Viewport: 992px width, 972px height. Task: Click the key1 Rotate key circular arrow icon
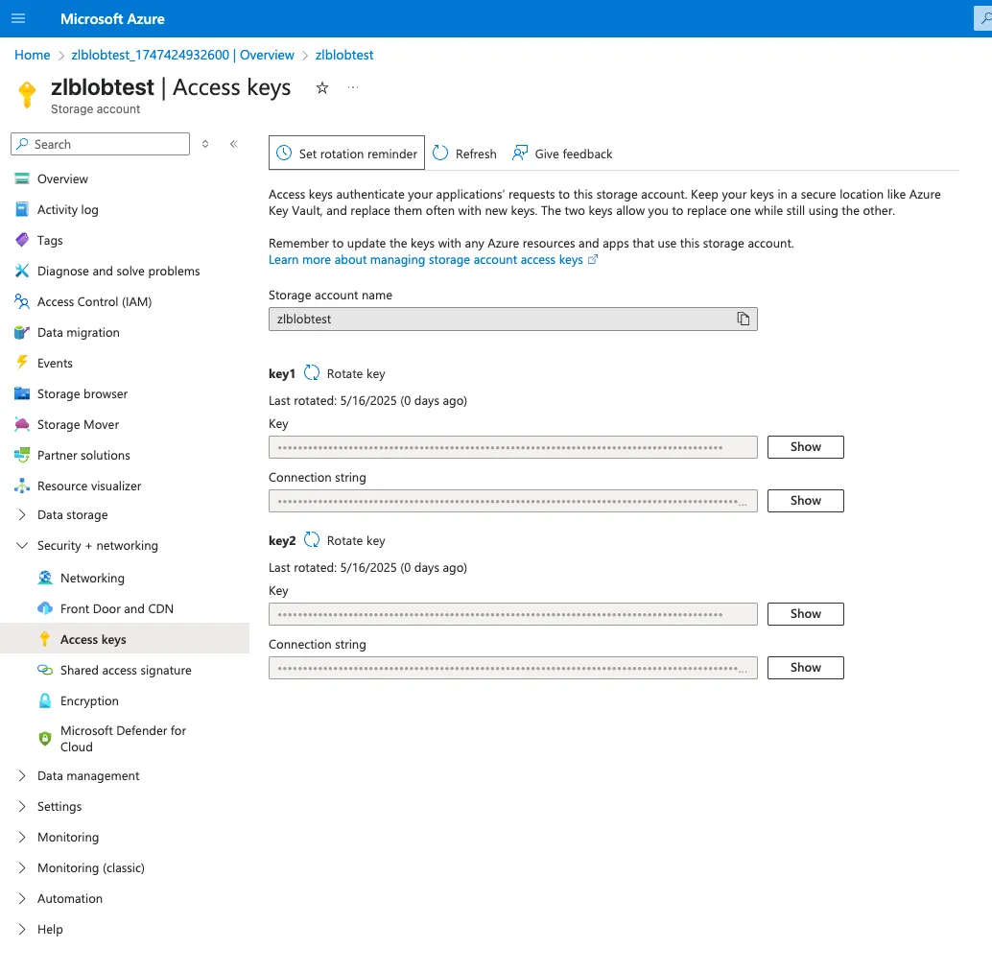tap(312, 372)
